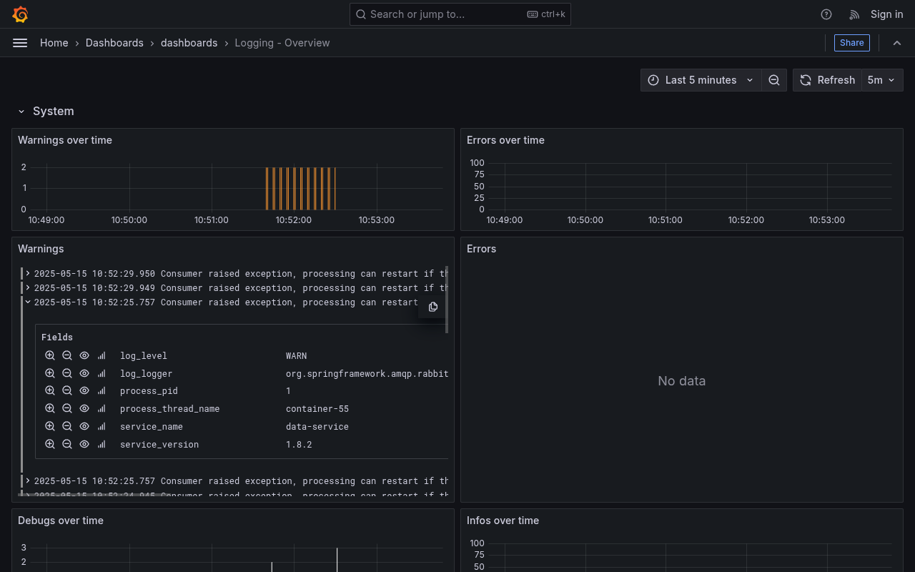The width and height of the screenshot is (915, 572).
Task: Toggle eye visibility for service_version field
Action: click(x=84, y=444)
